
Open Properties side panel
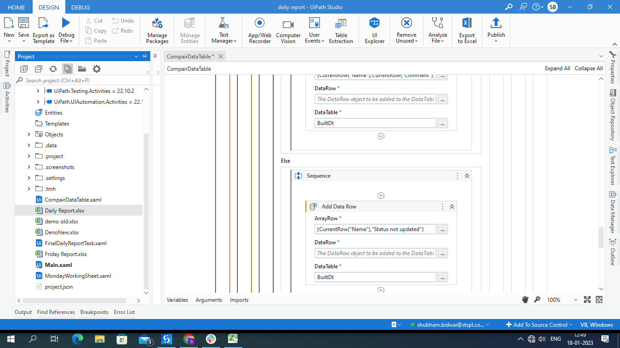pos(613,68)
